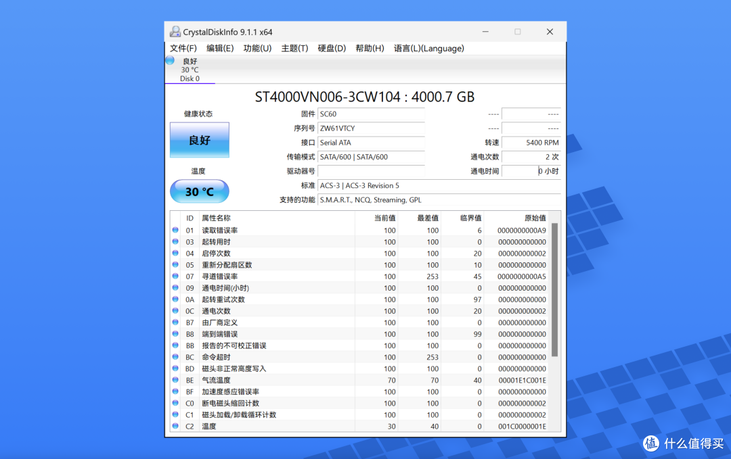Click the 30 °C temperature button

tap(200, 191)
